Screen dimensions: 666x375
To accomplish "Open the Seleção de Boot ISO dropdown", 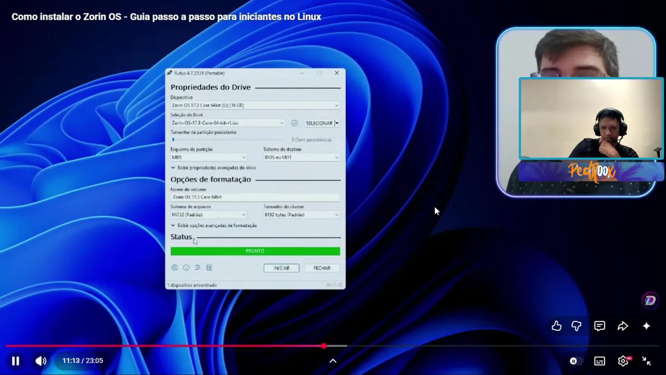I will tap(227, 123).
